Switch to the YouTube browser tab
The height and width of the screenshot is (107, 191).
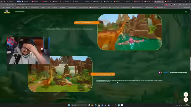tap(45, 1)
